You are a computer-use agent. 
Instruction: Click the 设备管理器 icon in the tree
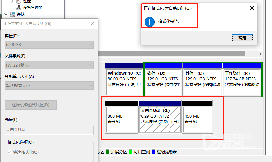[18, 8]
